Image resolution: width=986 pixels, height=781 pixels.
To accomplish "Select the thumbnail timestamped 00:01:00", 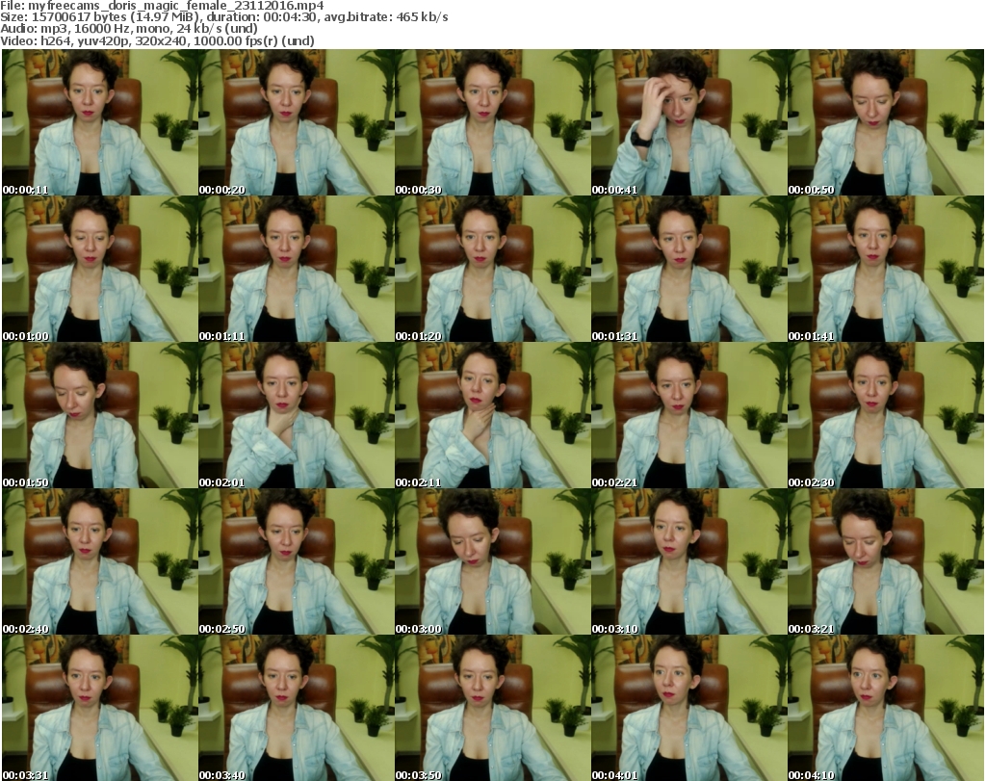I will (x=100, y=269).
